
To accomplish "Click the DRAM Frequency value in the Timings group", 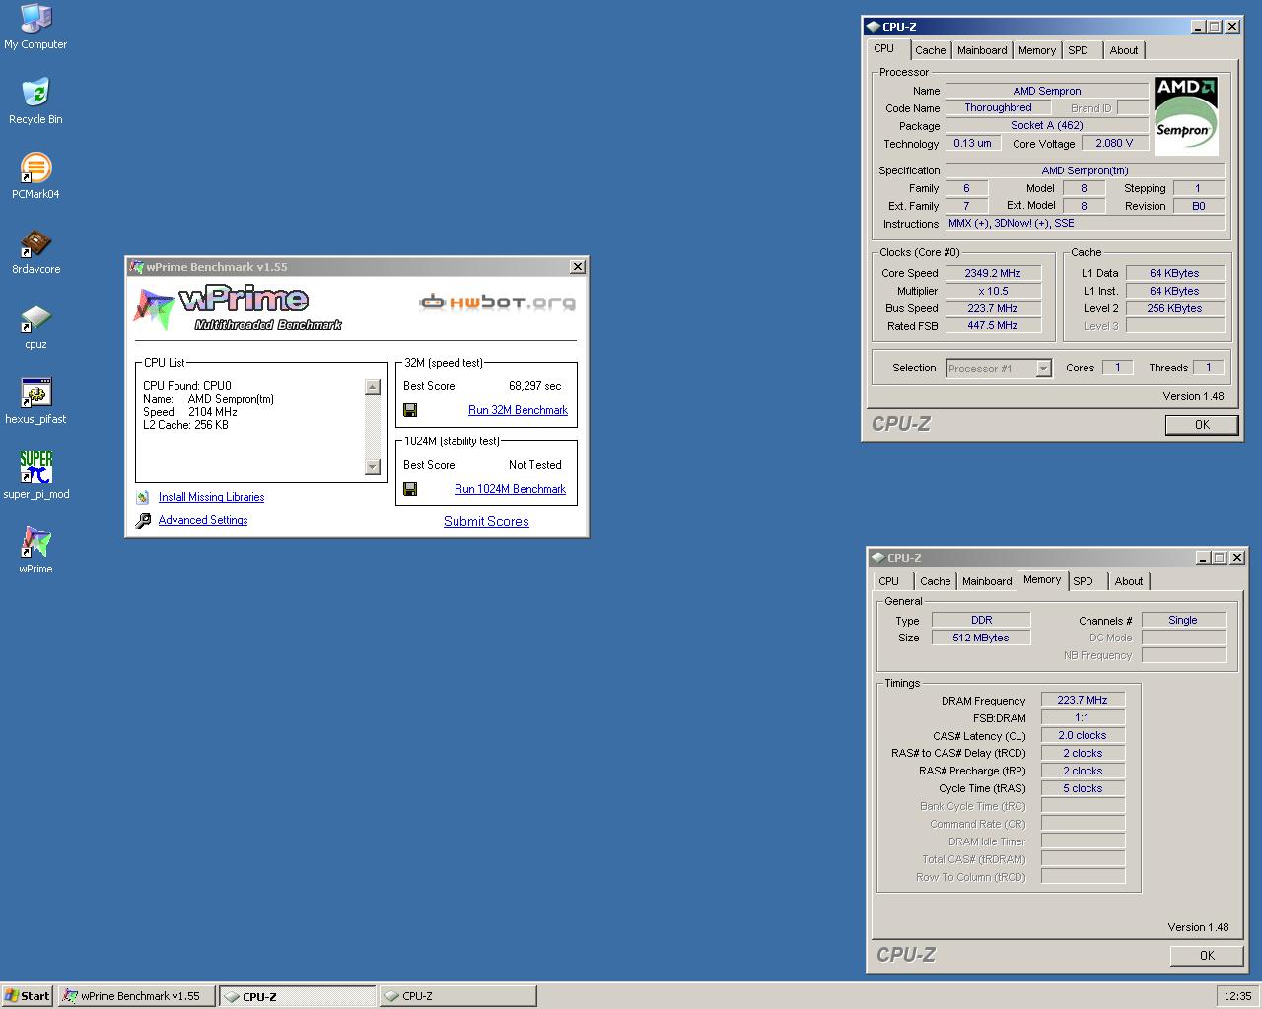I will tap(1083, 701).
